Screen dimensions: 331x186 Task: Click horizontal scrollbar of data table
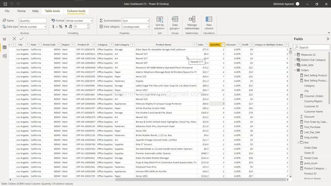201,179
